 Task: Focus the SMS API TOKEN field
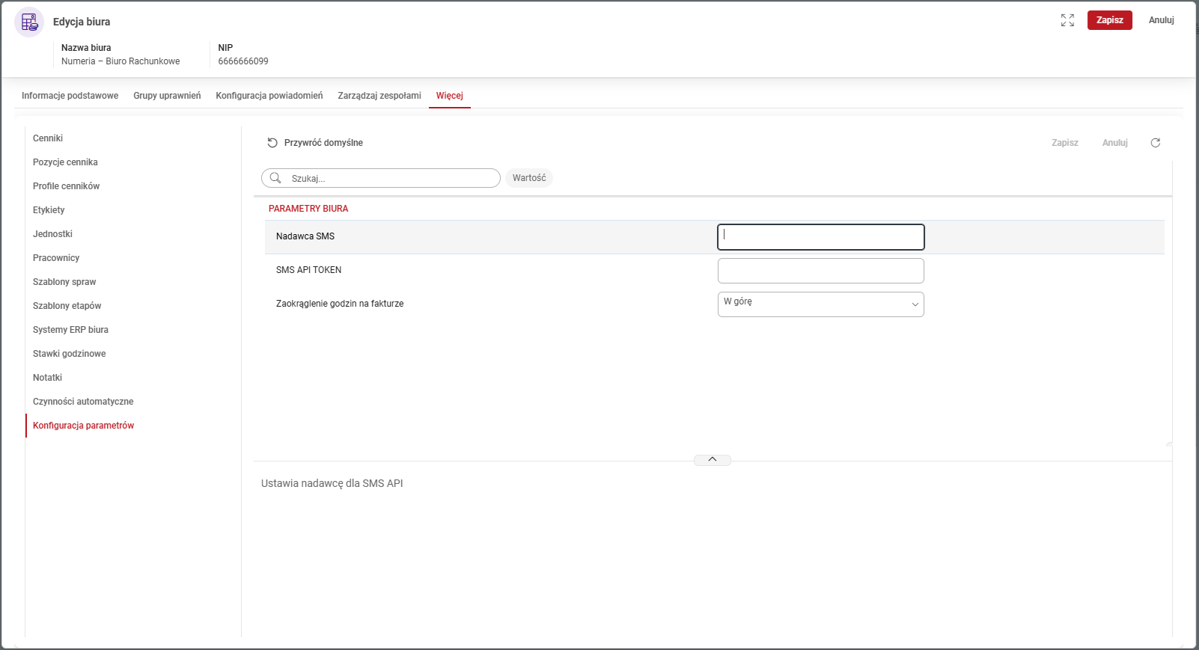point(820,270)
